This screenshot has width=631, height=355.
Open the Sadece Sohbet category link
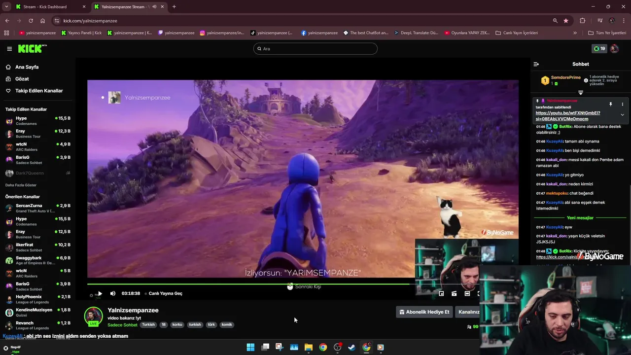(122, 325)
